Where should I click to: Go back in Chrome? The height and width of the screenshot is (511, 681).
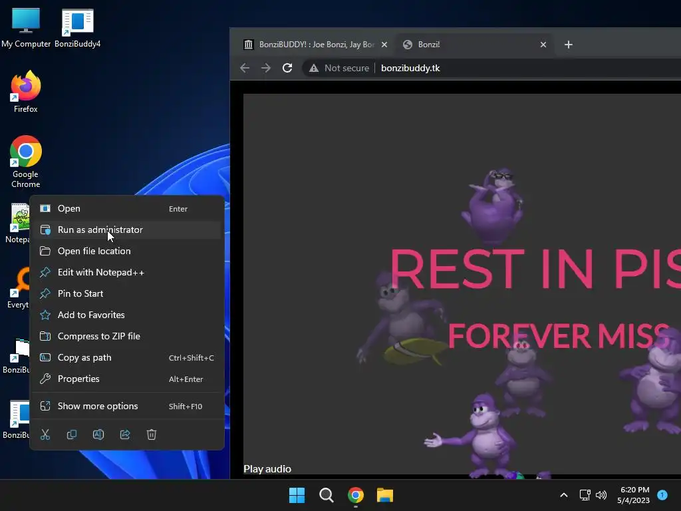pyautogui.click(x=245, y=68)
